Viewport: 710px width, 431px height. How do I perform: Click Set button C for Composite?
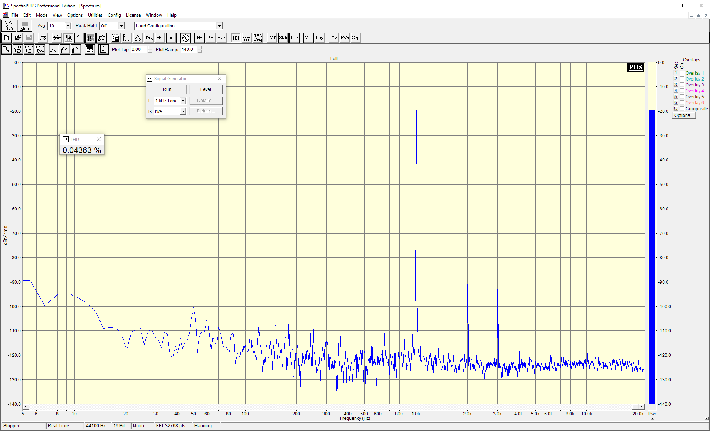tap(676, 108)
